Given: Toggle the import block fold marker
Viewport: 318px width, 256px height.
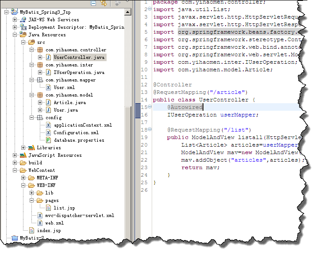Looking at the screenshot, I should (149, 10).
